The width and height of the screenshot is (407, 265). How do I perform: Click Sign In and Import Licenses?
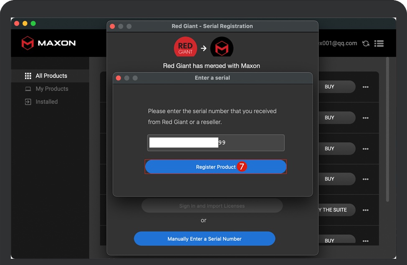[212, 206]
